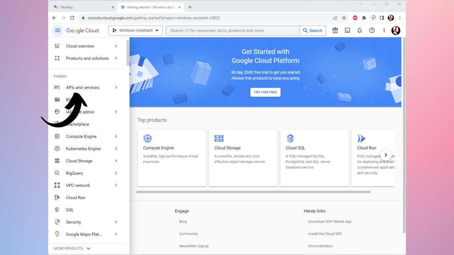Click the share page icon in address bar
This screenshot has height=255, width=454.
(335, 18)
